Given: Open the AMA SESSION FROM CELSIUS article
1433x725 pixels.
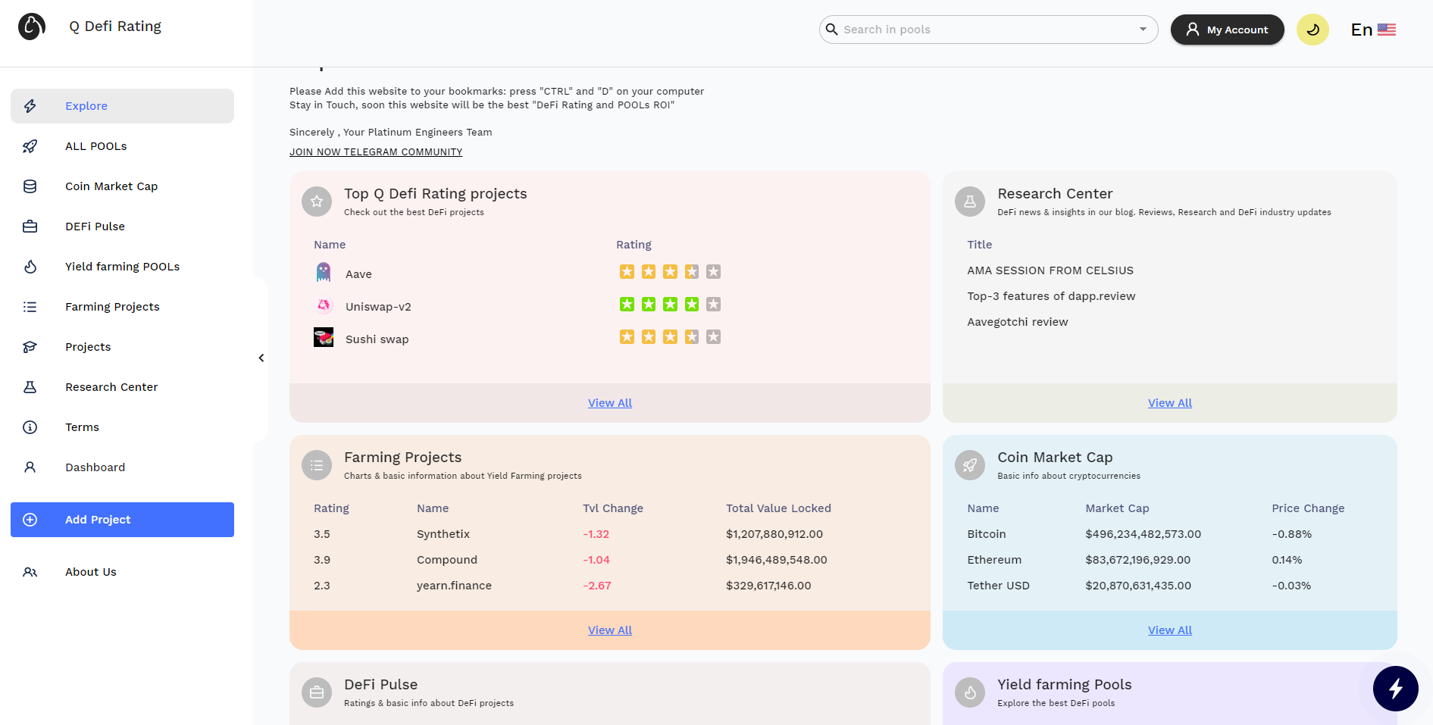Looking at the screenshot, I should [x=1050, y=270].
